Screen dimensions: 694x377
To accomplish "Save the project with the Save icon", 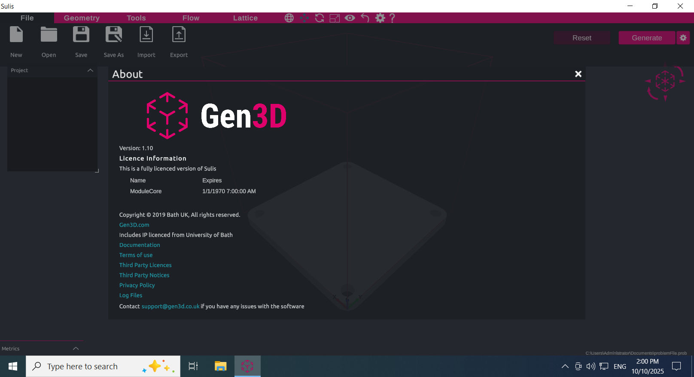I will tap(81, 35).
